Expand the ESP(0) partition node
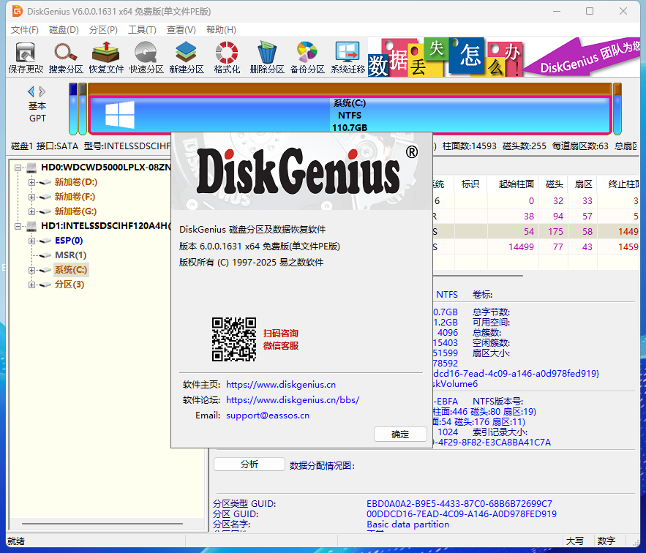Image resolution: width=646 pixels, height=553 pixels. 31,241
